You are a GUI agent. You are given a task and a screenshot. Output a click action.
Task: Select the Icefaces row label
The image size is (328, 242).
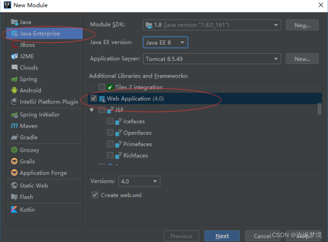pos(134,121)
